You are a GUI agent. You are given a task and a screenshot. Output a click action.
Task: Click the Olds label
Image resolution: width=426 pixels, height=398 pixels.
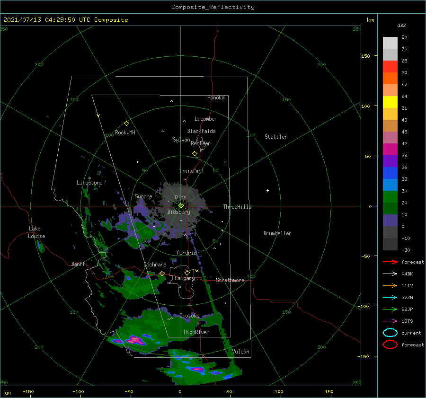click(180, 197)
